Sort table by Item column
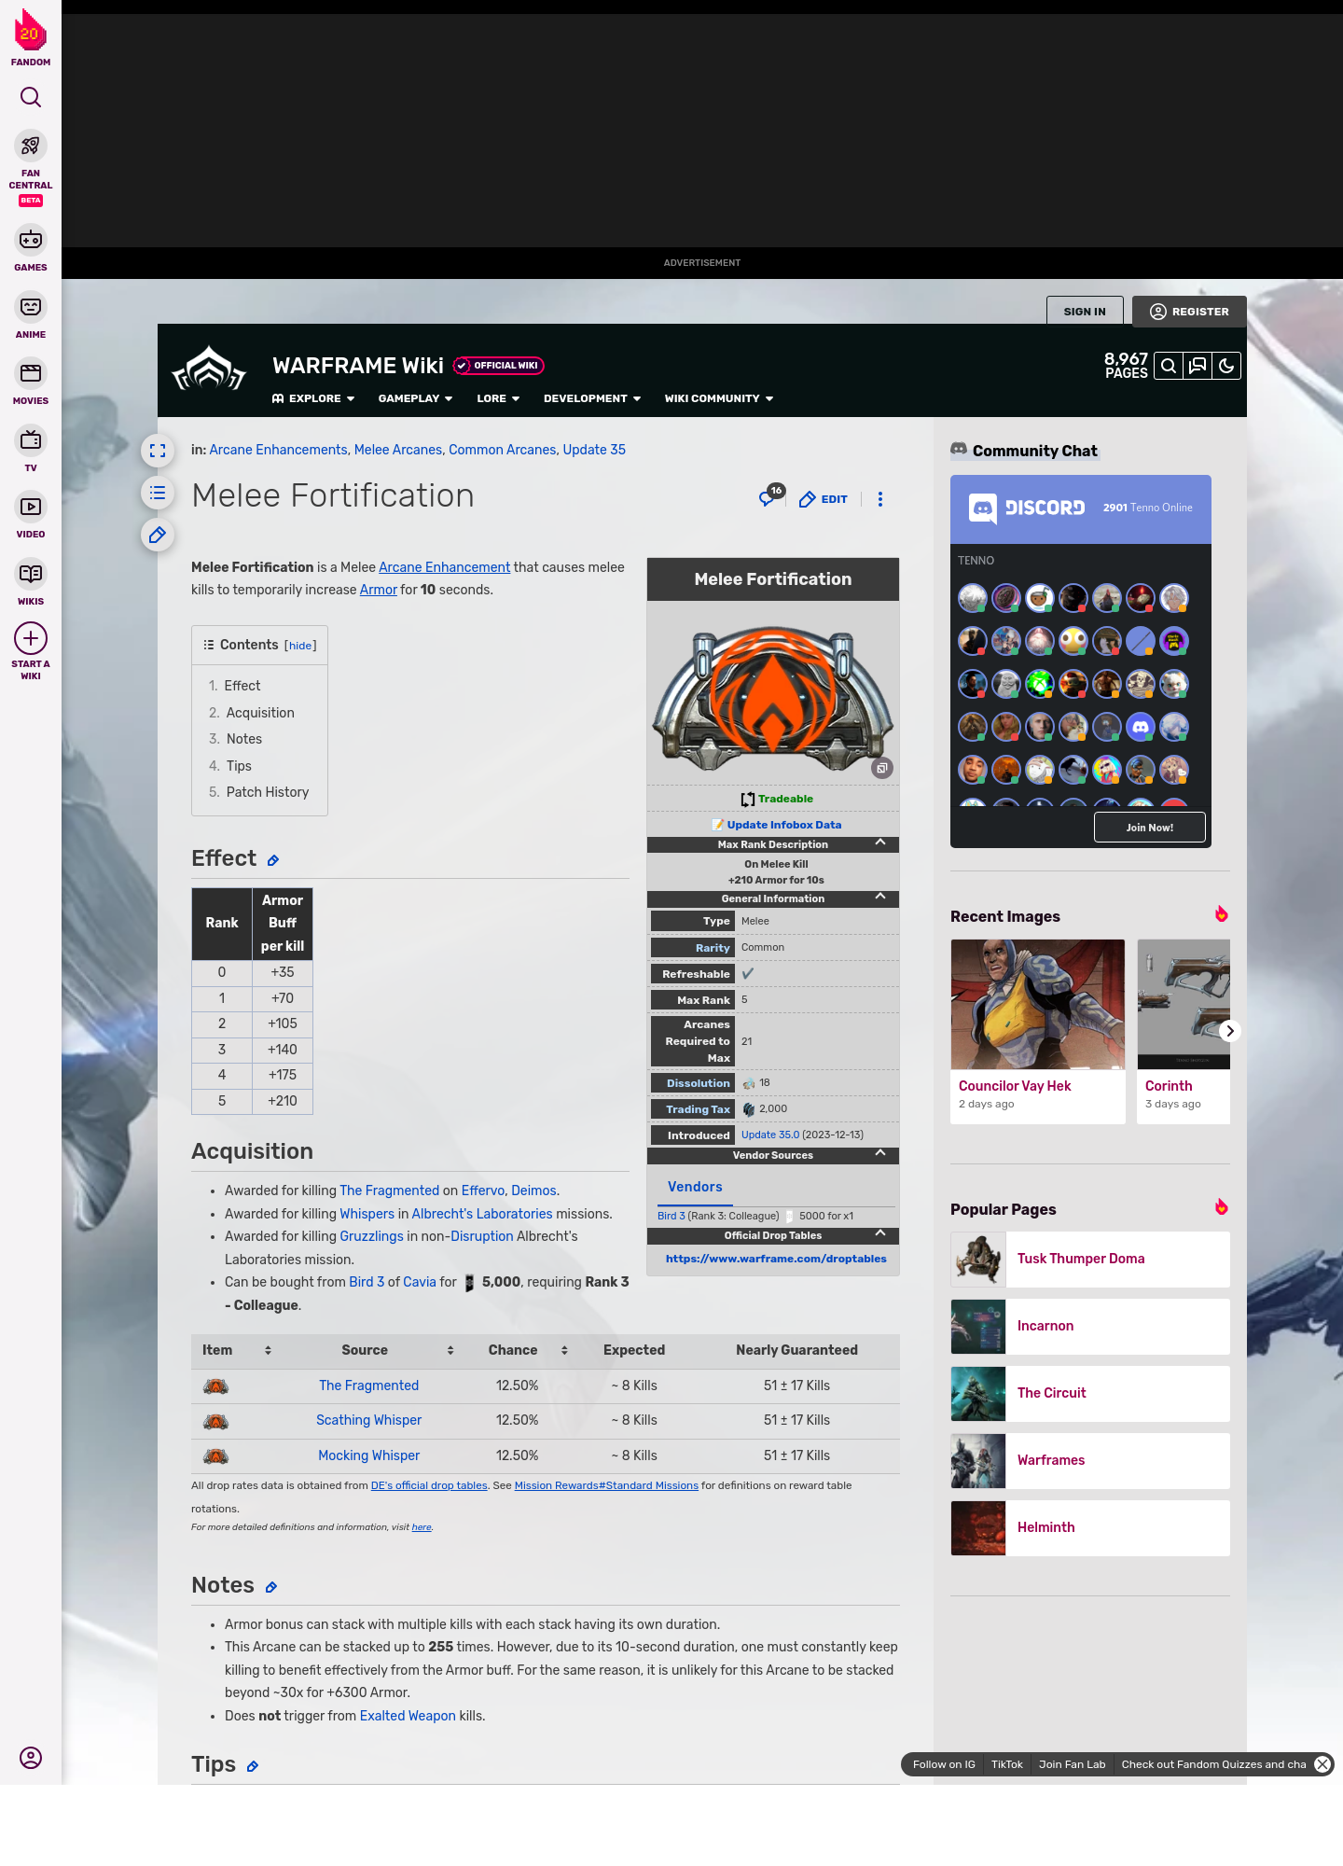 (268, 1350)
